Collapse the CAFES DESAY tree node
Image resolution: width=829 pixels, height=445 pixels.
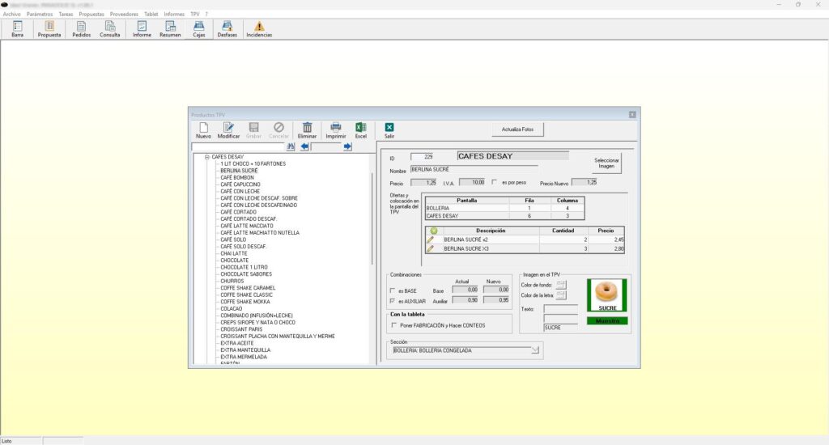coord(207,157)
